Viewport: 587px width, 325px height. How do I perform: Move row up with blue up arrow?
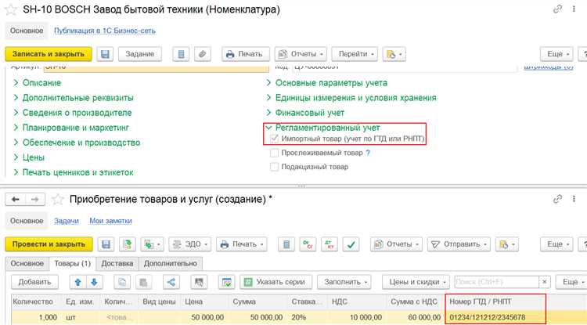click(x=77, y=281)
